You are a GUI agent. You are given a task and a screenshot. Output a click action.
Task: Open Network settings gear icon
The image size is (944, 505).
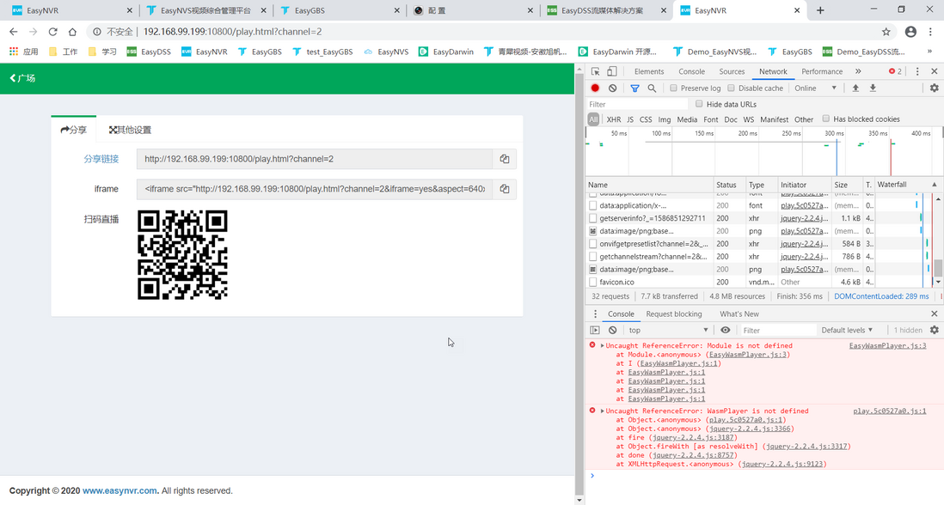(935, 88)
